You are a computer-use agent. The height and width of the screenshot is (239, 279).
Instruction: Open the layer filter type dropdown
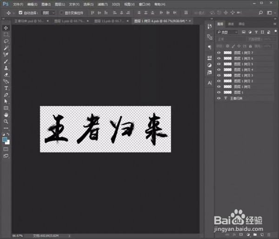tap(227, 32)
